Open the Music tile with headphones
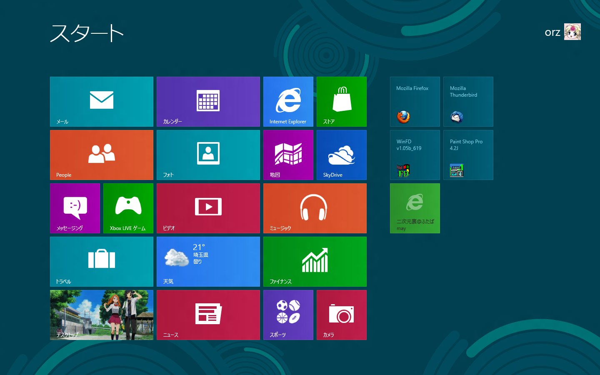Viewport: 600px width, 375px height. [315, 208]
